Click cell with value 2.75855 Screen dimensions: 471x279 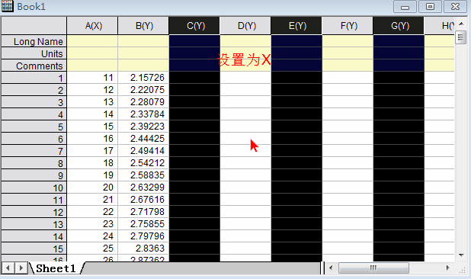tap(143, 224)
